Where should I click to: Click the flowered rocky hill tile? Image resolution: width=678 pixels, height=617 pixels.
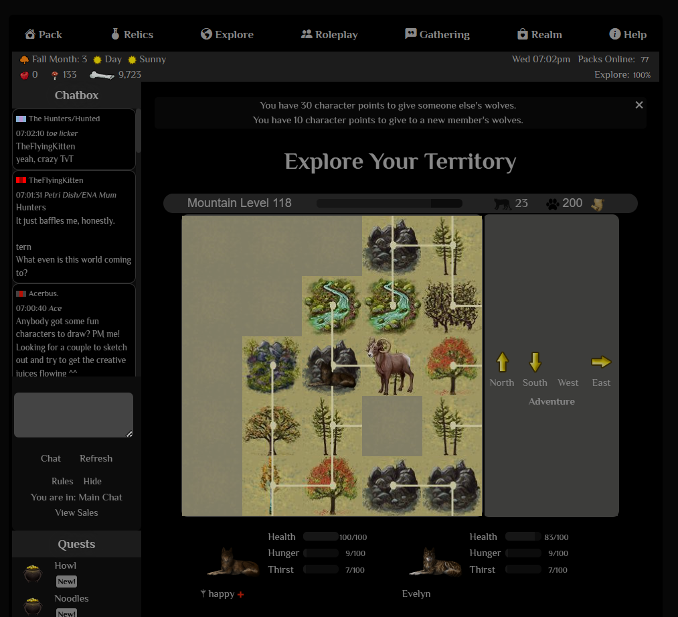(272, 364)
